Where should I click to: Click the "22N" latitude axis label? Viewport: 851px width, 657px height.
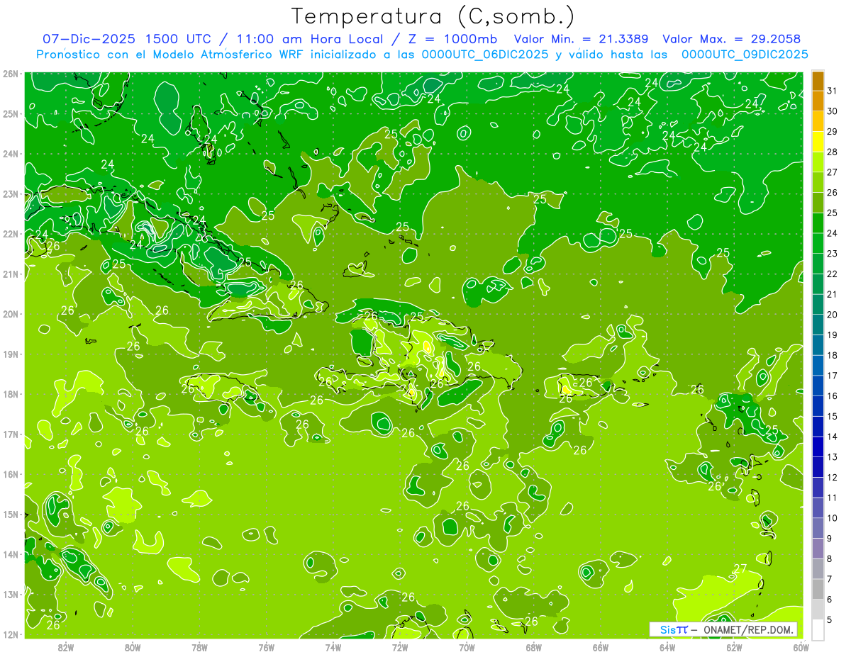[x=11, y=233]
